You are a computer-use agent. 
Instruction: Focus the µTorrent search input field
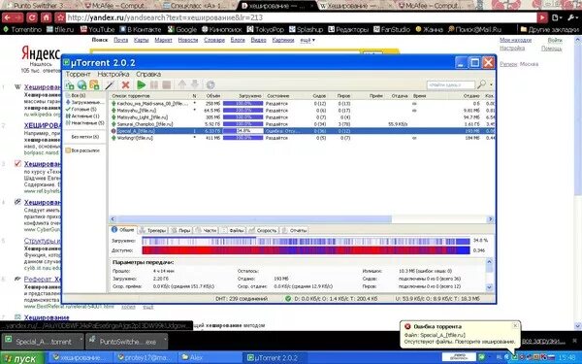click(x=450, y=85)
